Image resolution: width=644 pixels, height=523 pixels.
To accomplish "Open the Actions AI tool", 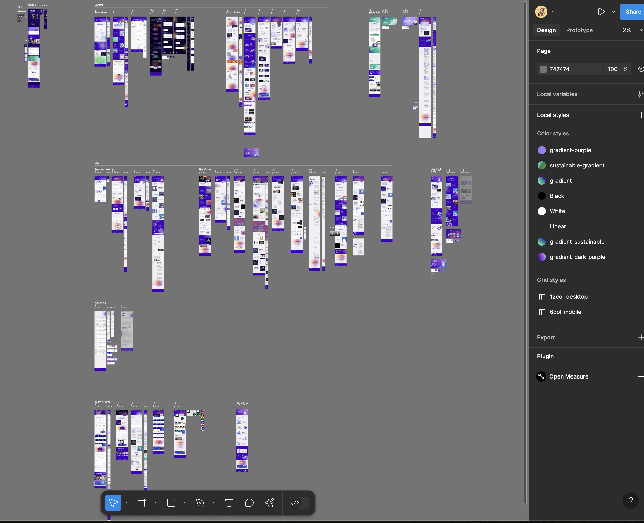I will point(270,502).
